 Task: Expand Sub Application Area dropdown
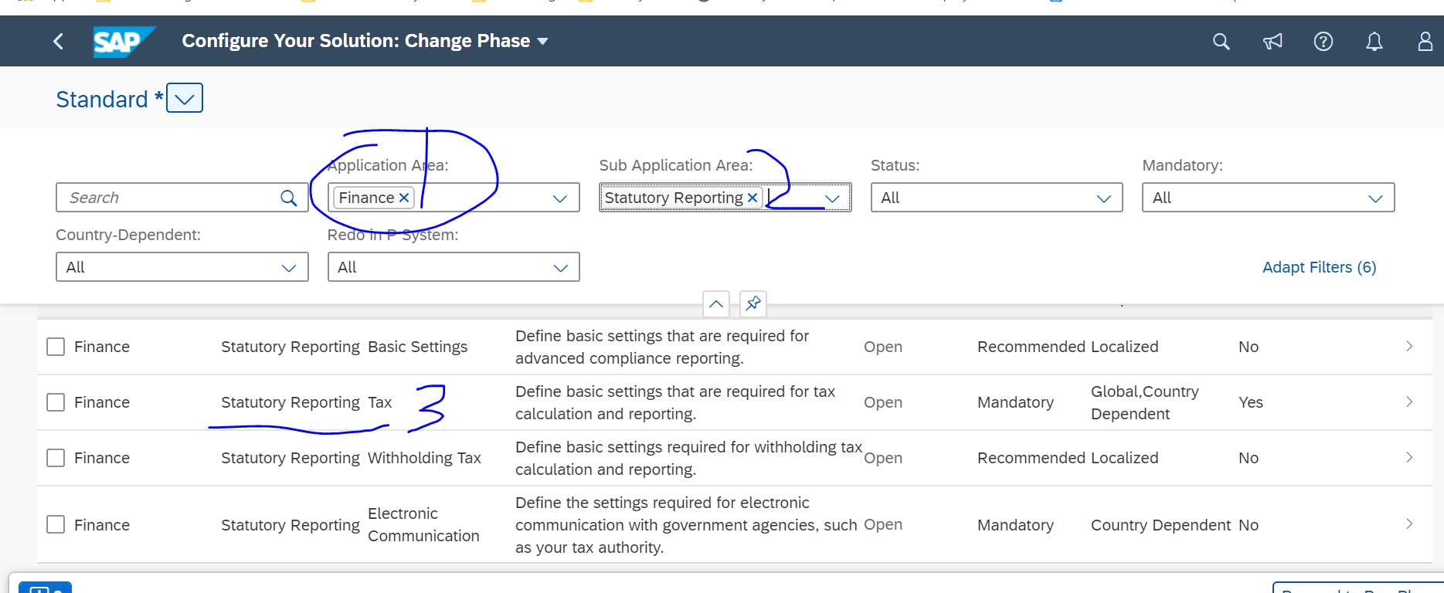(x=832, y=198)
